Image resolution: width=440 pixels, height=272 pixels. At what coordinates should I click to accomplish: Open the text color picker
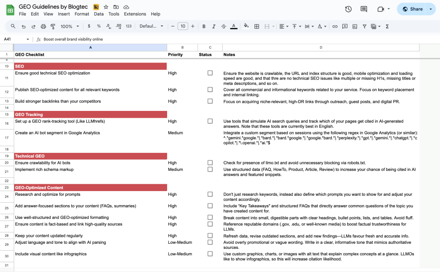click(233, 26)
